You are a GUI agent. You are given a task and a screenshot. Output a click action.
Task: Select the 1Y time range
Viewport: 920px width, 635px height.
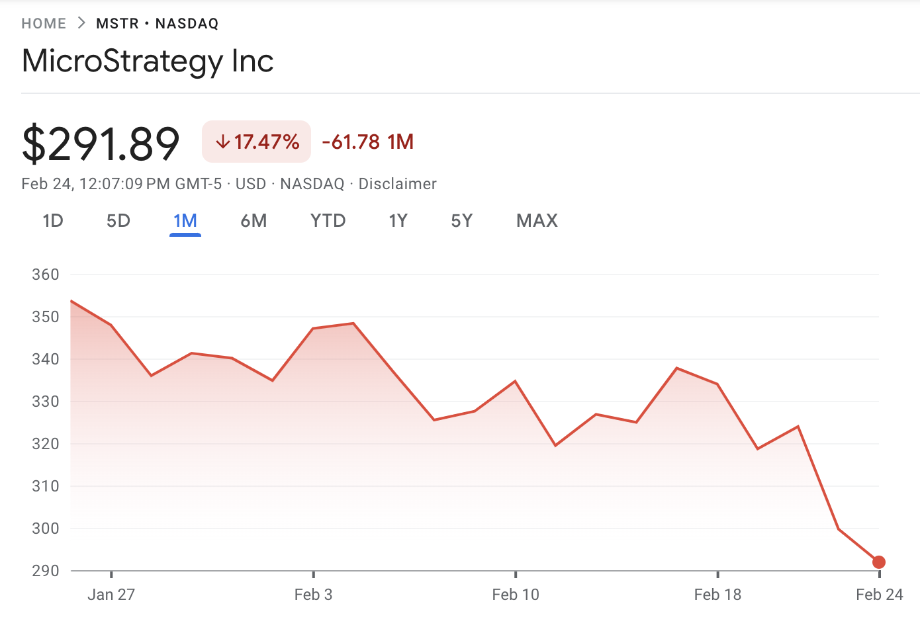(398, 221)
